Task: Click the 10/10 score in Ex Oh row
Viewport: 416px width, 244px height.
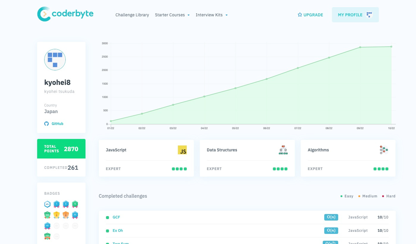Action: pyautogui.click(x=383, y=231)
